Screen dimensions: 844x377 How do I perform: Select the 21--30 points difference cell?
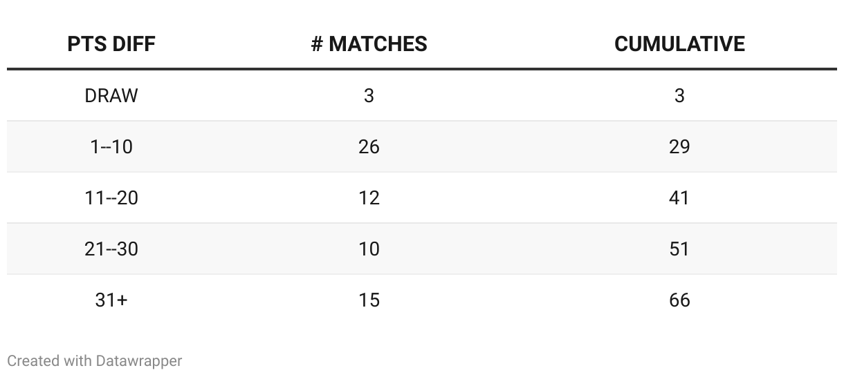(111, 249)
